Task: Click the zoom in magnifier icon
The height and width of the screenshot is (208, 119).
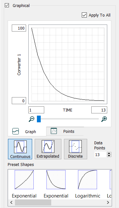Action: coord(104,119)
